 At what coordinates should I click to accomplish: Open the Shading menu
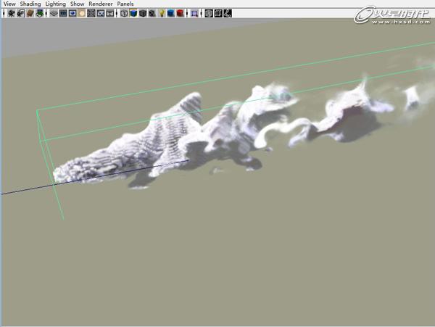[30, 4]
